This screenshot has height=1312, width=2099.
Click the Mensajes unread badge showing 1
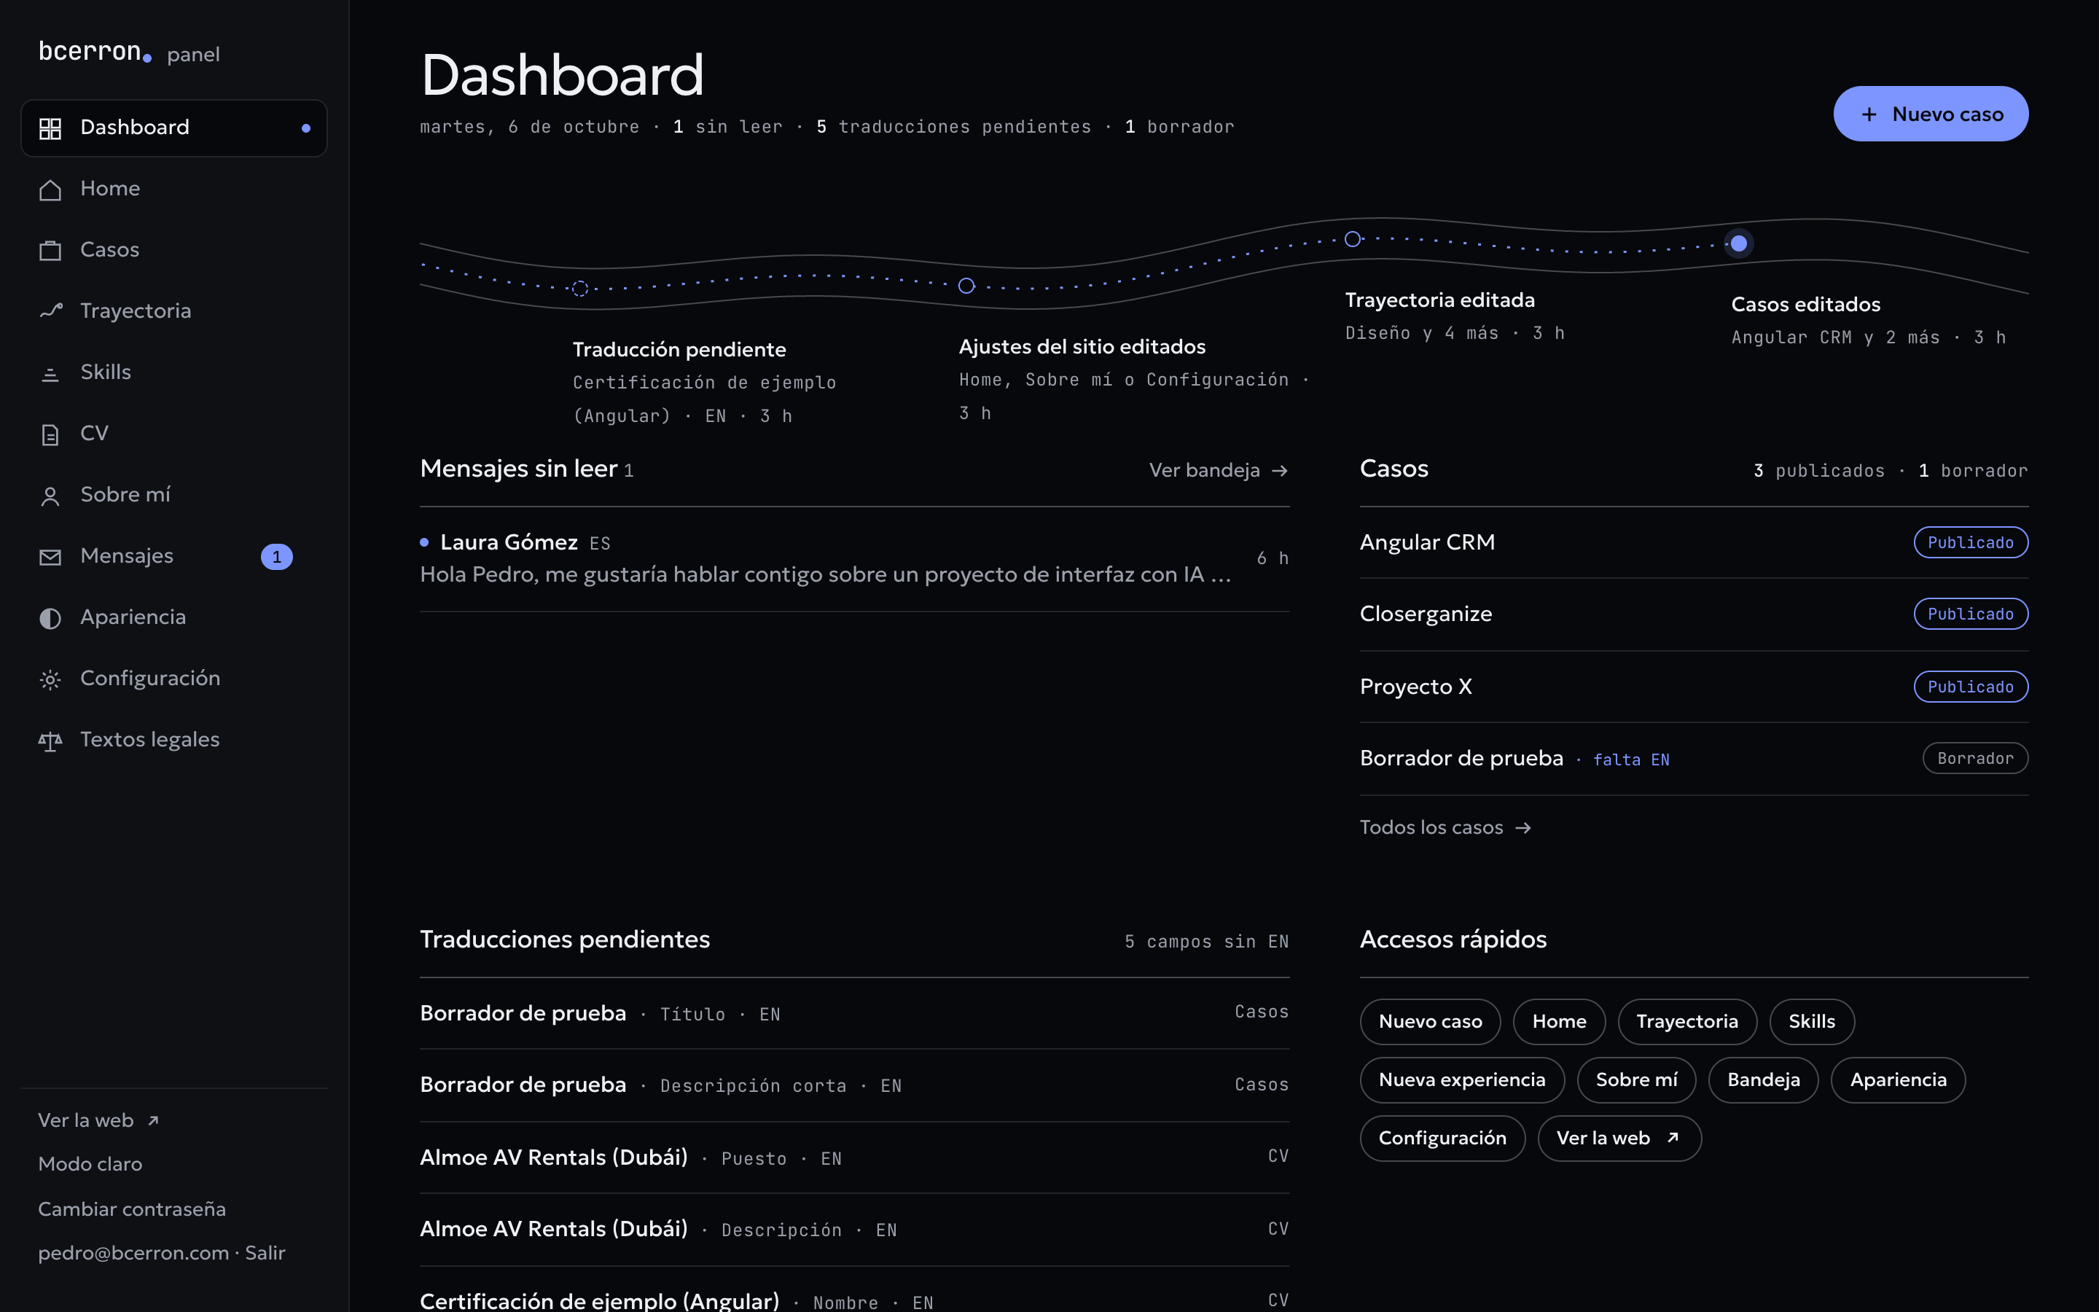click(277, 556)
